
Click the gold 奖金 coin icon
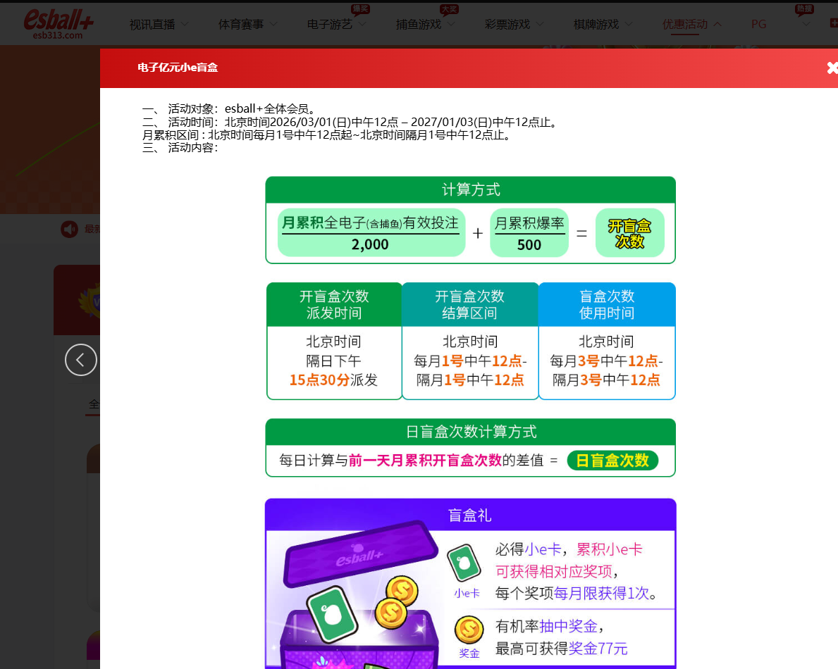(469, 630)
